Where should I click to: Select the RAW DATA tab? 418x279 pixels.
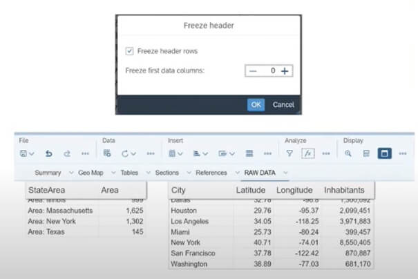[260, 173]
